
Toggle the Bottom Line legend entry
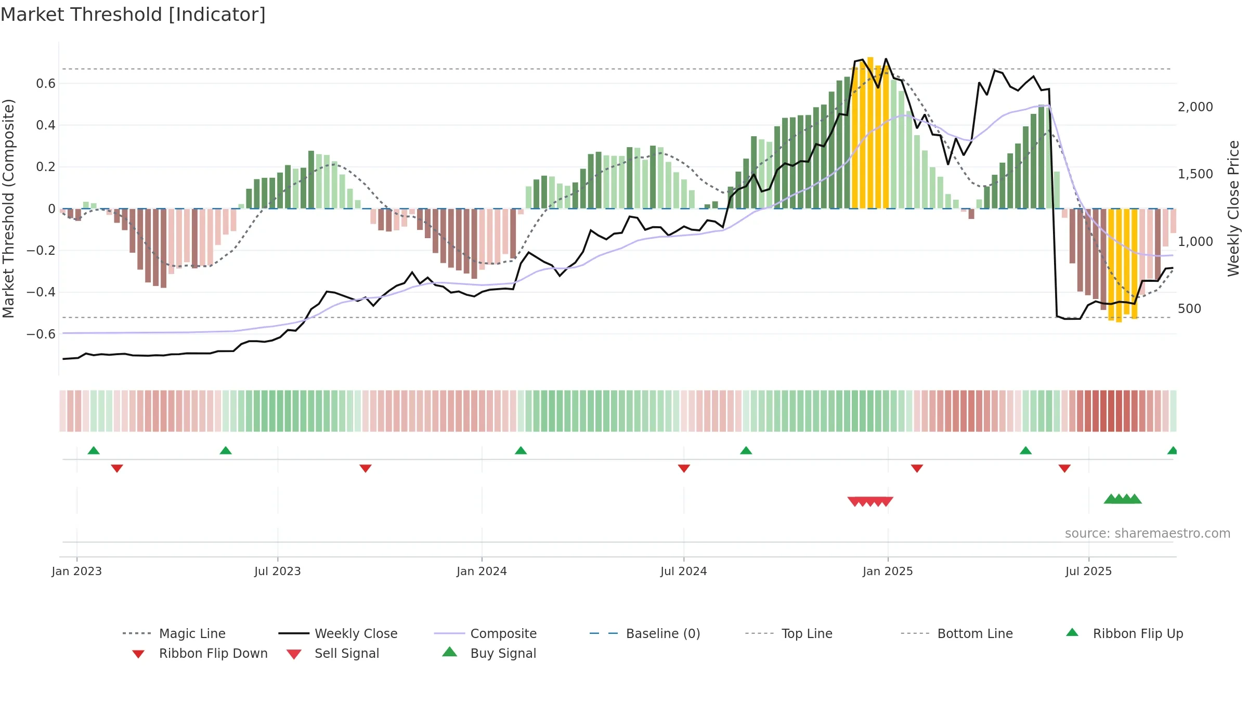coord(957,633)
